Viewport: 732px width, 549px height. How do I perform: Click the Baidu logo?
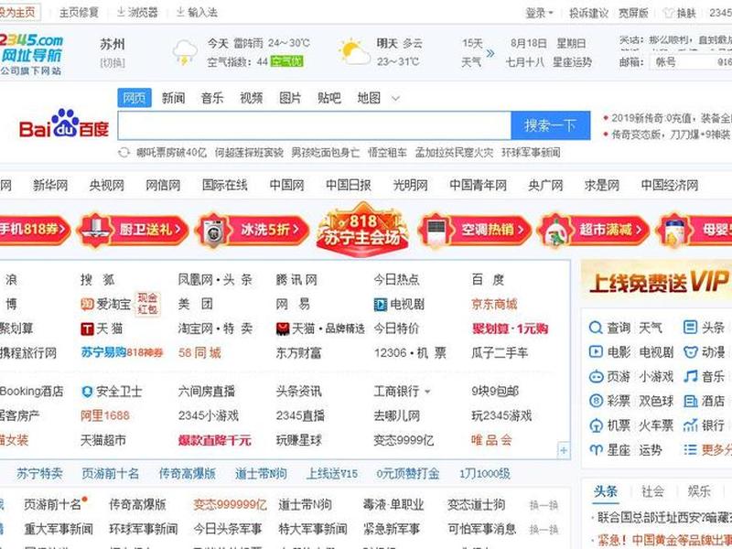tap(63, 124)
